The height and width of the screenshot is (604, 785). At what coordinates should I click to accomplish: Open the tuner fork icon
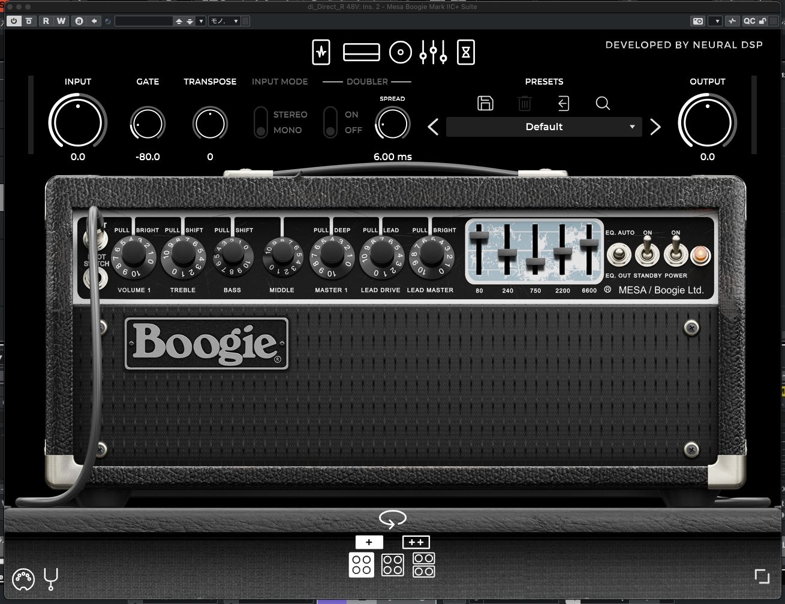pyautogui.click(x=52, y=579)
